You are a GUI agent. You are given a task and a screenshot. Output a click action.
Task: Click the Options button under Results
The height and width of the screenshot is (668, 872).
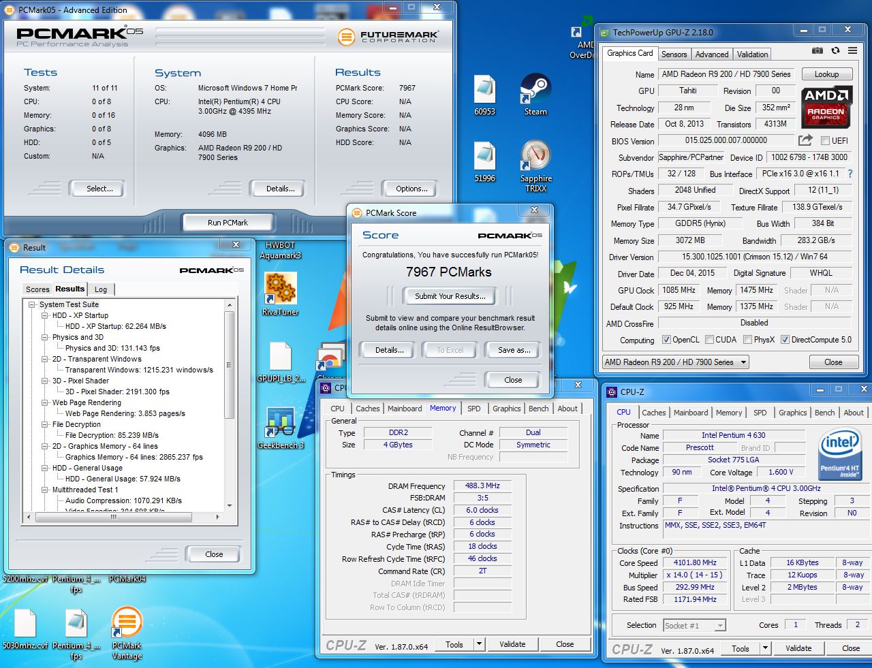point(411,189)
